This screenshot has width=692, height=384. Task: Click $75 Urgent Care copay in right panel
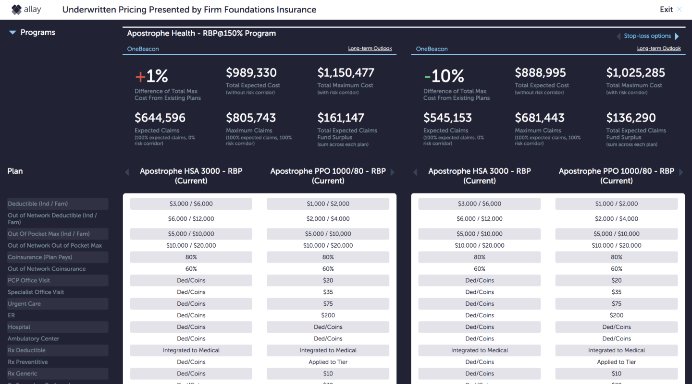(x=617, y=304)
